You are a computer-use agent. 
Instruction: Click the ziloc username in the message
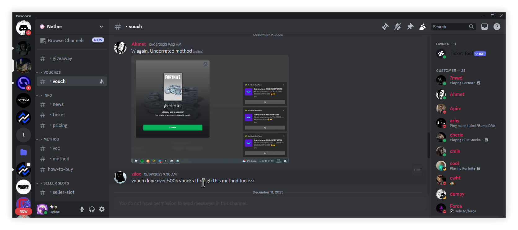[x=136, y=174]
